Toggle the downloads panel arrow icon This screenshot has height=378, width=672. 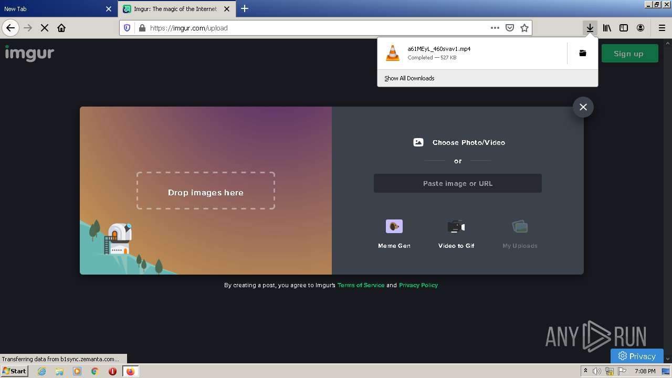[x=590, y=28]
